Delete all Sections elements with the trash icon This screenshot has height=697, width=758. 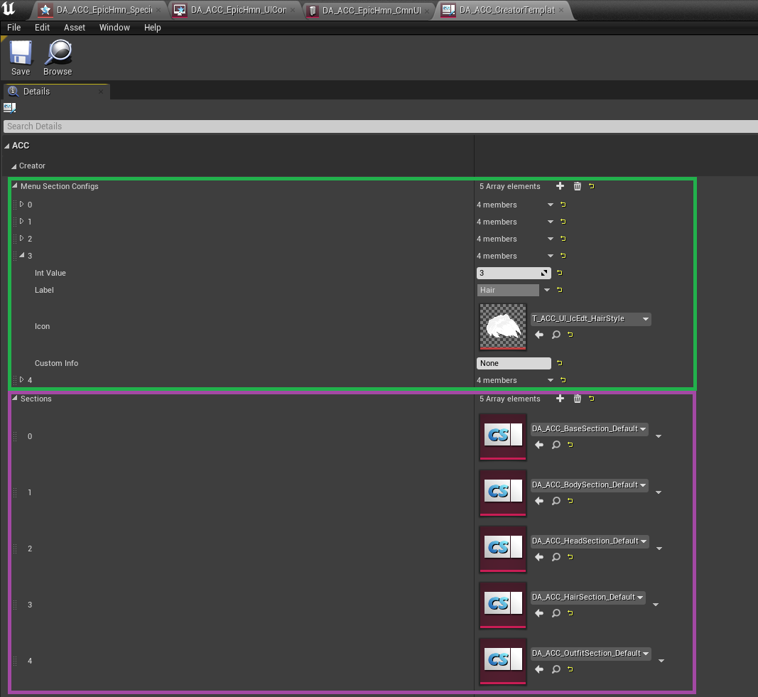coord(577,399)
